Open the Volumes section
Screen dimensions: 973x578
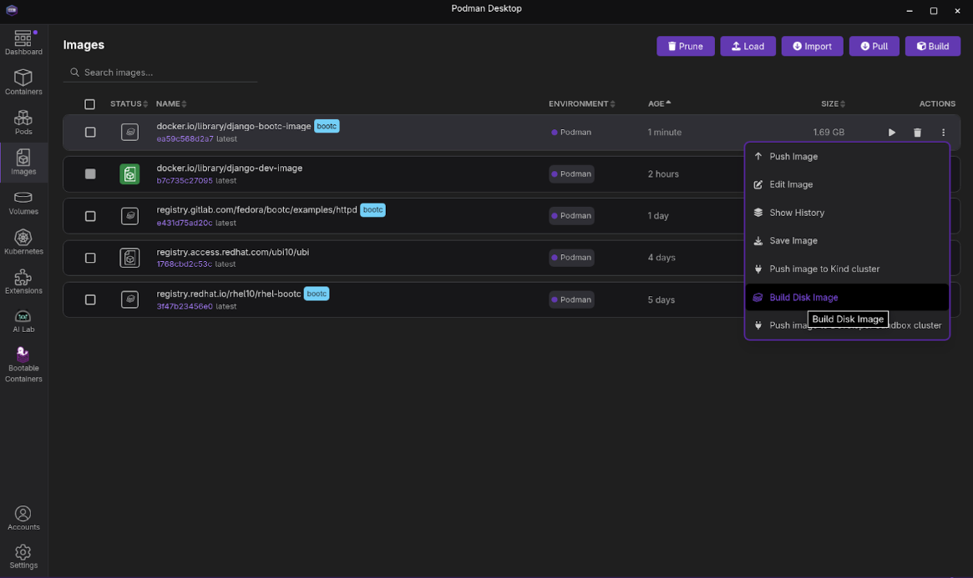23,203
